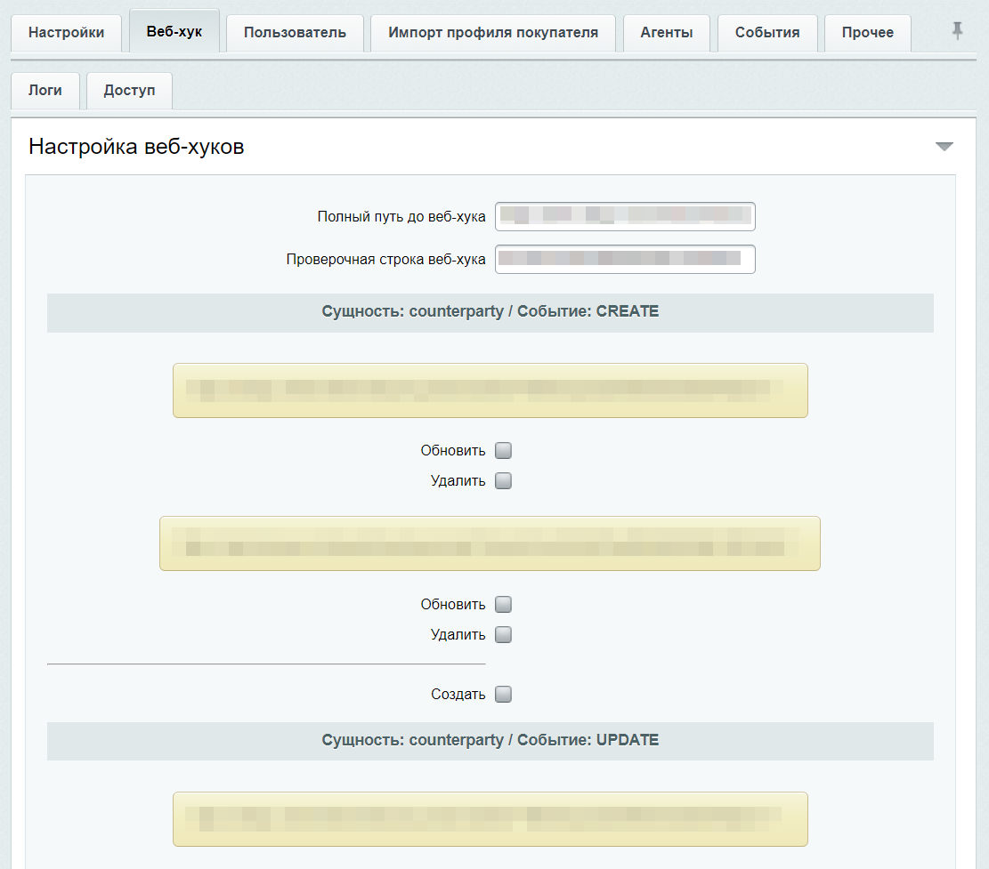Check the first Удалить checkbox
The image size is (989, 869).
point(503,480)
